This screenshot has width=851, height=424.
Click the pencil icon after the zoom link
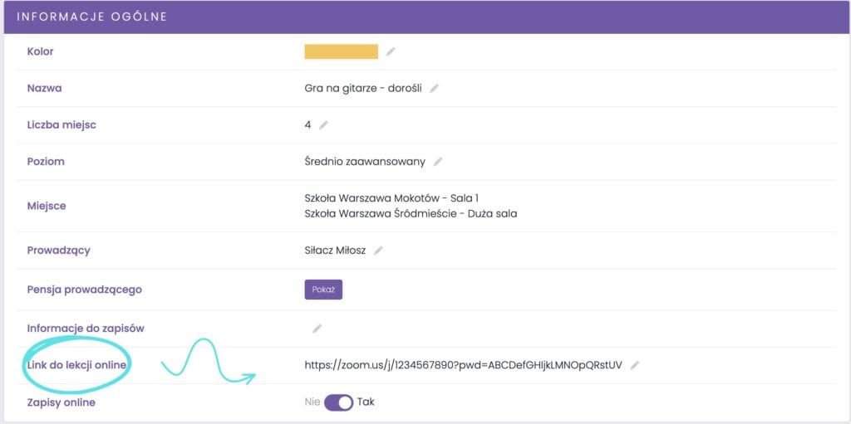tap(635, 365)
